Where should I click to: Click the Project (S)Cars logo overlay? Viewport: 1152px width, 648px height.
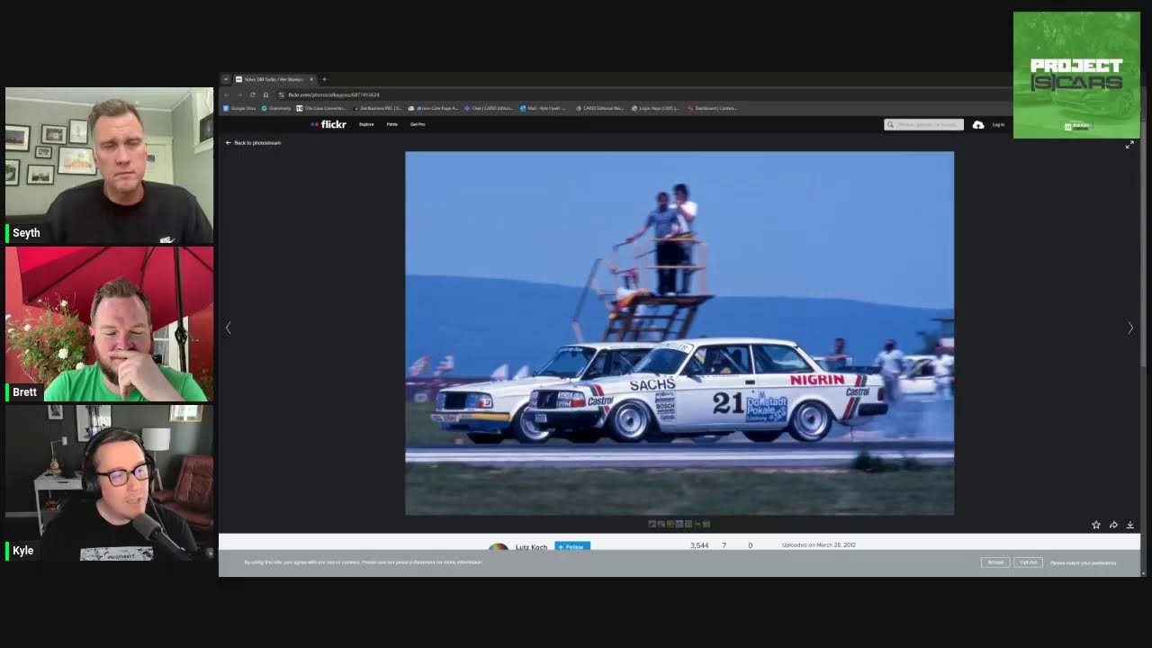click(1076, 75)
